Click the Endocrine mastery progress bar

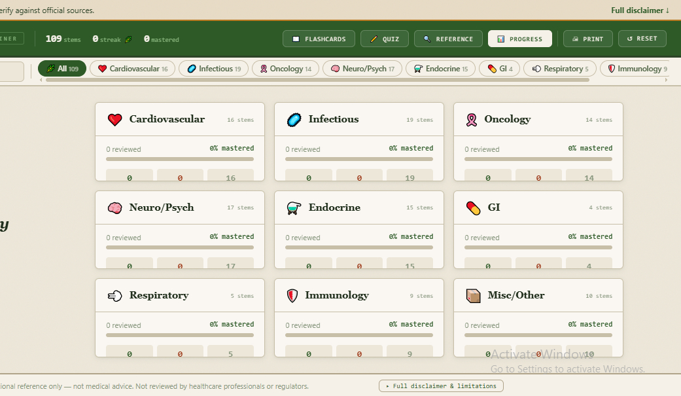pyautogui.click(x=359, y=247)
